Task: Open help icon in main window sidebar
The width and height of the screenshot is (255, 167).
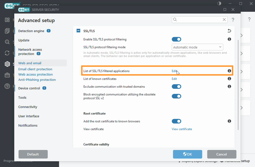Action: click(x=7, y=86)
